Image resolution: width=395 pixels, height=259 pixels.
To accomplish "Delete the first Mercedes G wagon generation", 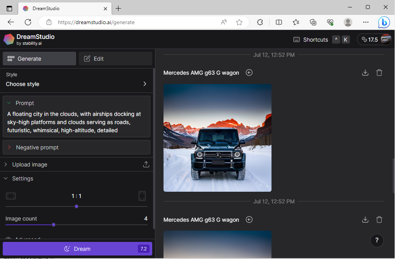I will click(x=379, y=73).
